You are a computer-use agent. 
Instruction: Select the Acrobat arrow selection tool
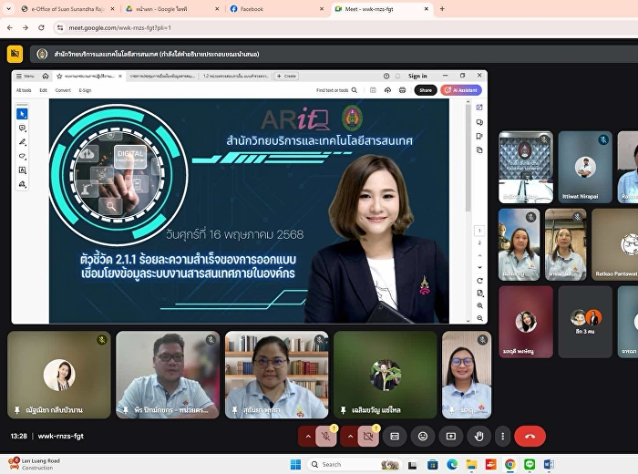[22, 114]
